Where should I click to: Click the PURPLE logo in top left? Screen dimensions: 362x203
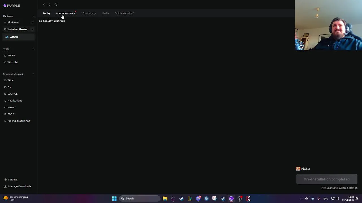pos(12,6)
